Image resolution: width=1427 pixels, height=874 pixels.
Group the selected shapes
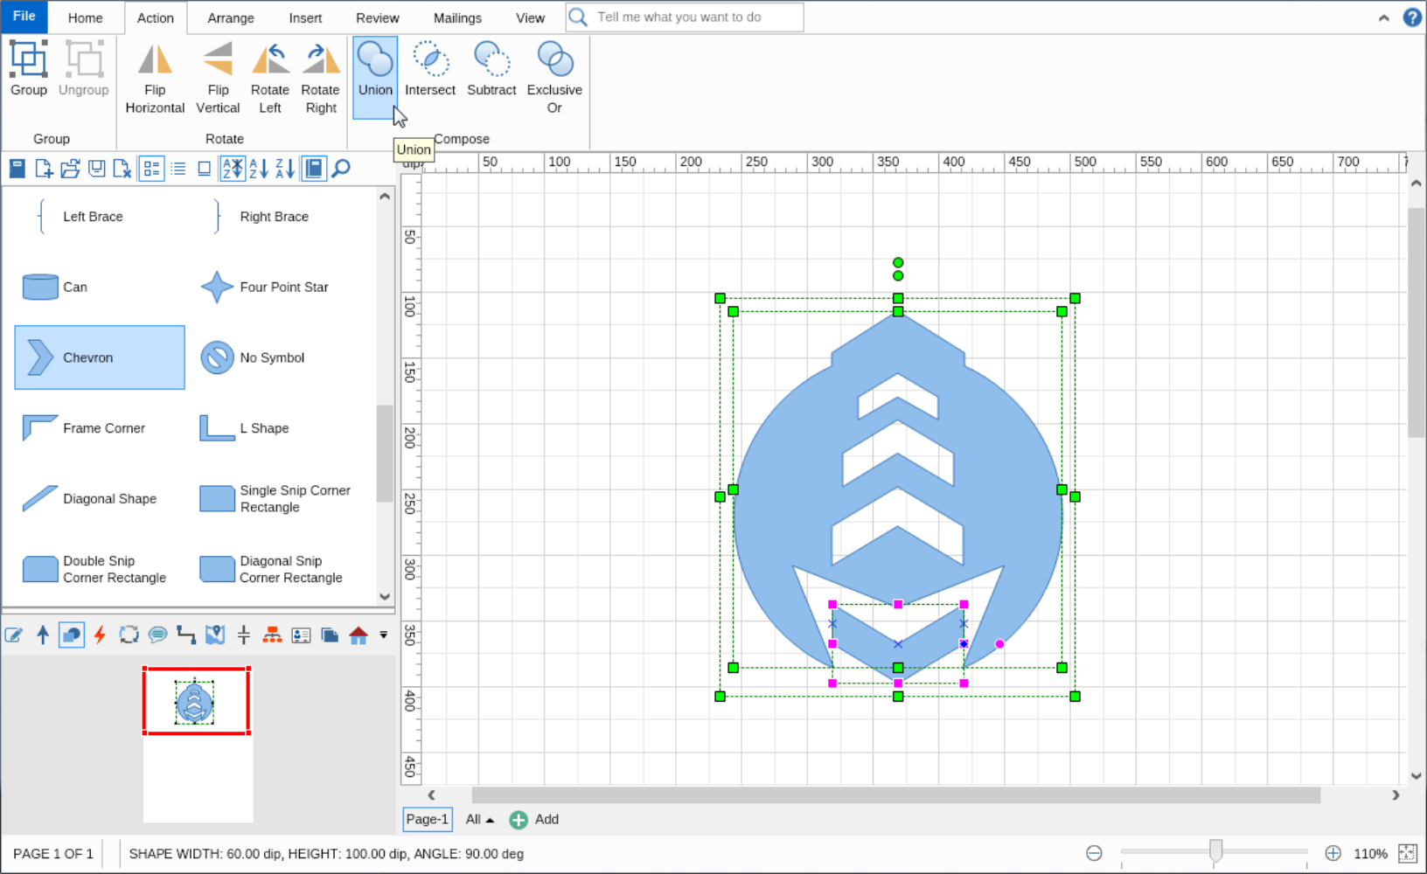coord(28,74)
